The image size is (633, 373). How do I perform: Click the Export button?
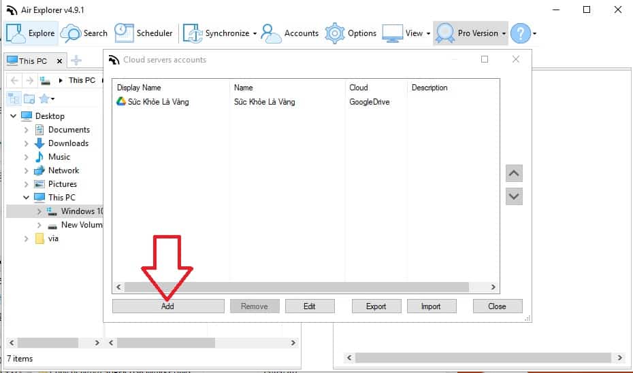[376, 306]
